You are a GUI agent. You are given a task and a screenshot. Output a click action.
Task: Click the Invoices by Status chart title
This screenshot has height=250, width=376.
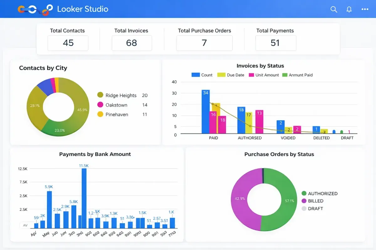click(x=260, y=66)
